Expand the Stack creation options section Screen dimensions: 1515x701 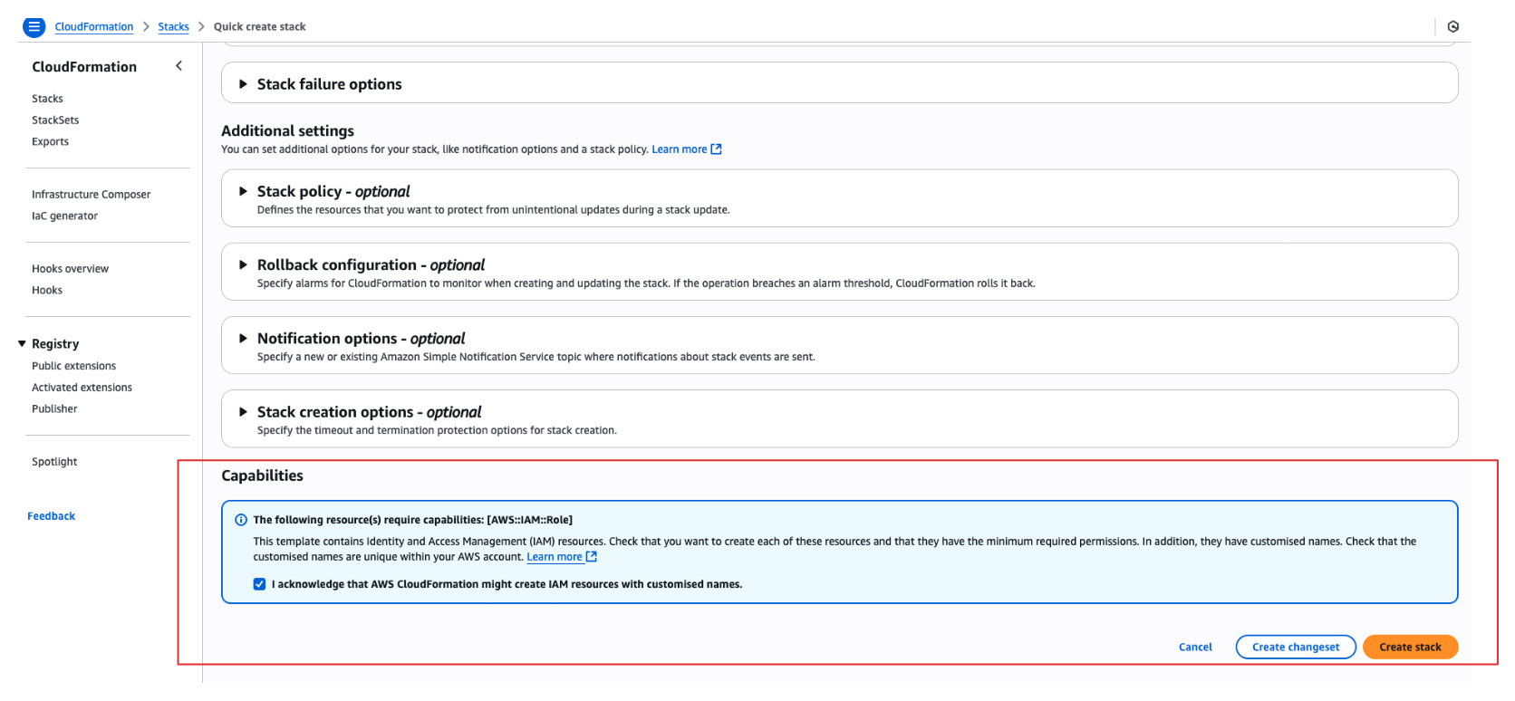pyautogui.click(x=243, y=411)
